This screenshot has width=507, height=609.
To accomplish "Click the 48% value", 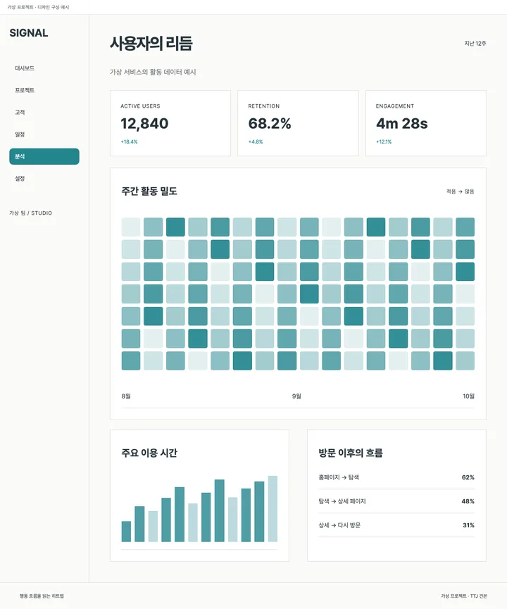I will [x=468, y=501].
